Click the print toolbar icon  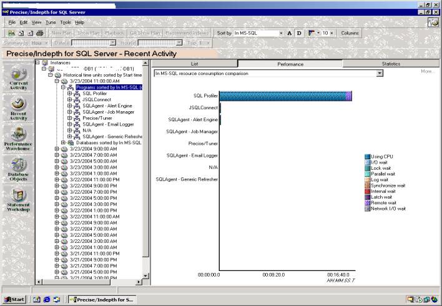40,33
